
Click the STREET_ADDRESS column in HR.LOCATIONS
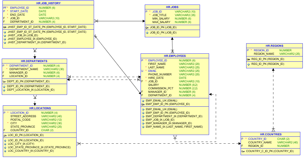coord(23,116)
